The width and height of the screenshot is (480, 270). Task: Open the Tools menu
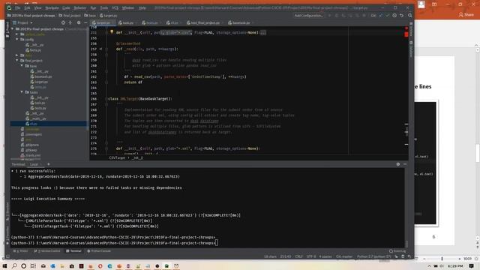click(104, 8)
